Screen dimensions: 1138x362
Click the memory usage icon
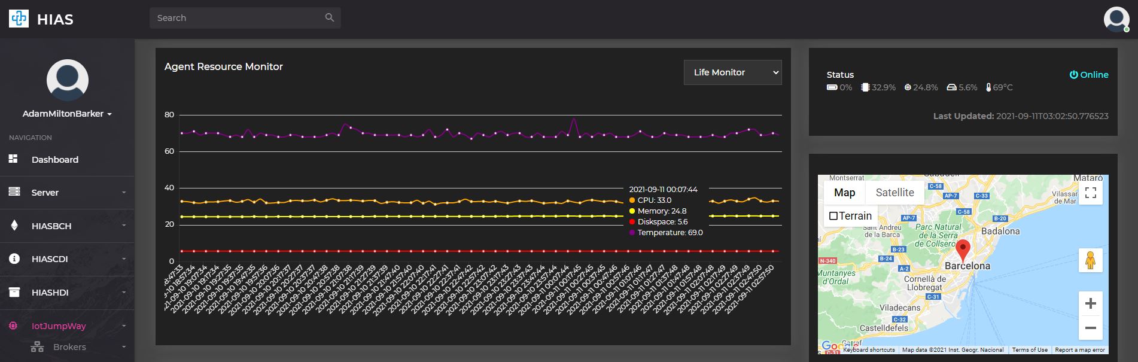(908, 87)
